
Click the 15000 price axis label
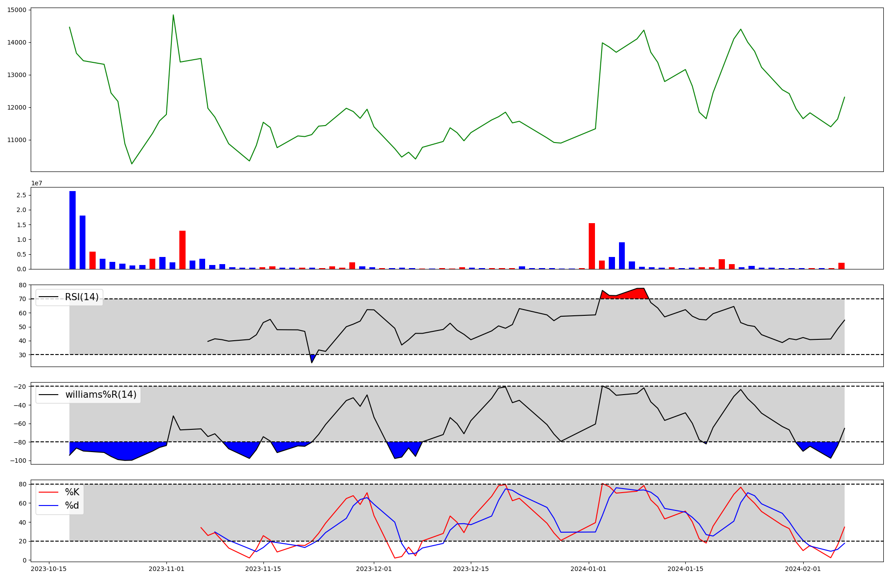point(16,10)
